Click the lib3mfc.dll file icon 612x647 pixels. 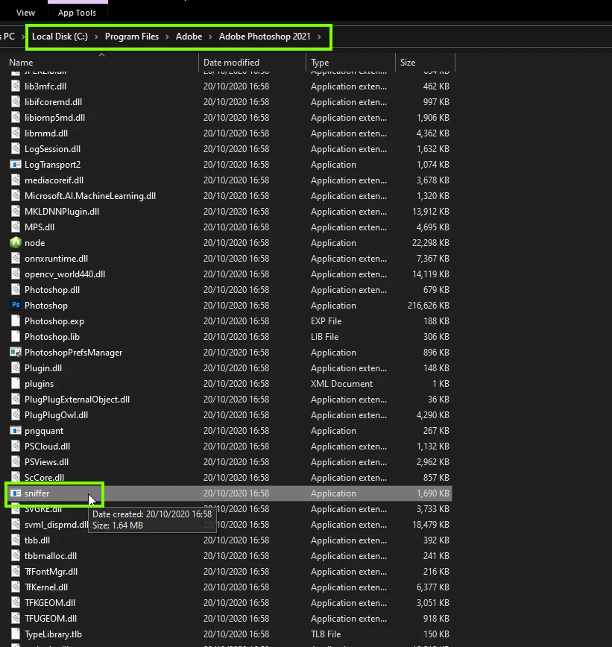pyautogui.click(x=15, y=86)
